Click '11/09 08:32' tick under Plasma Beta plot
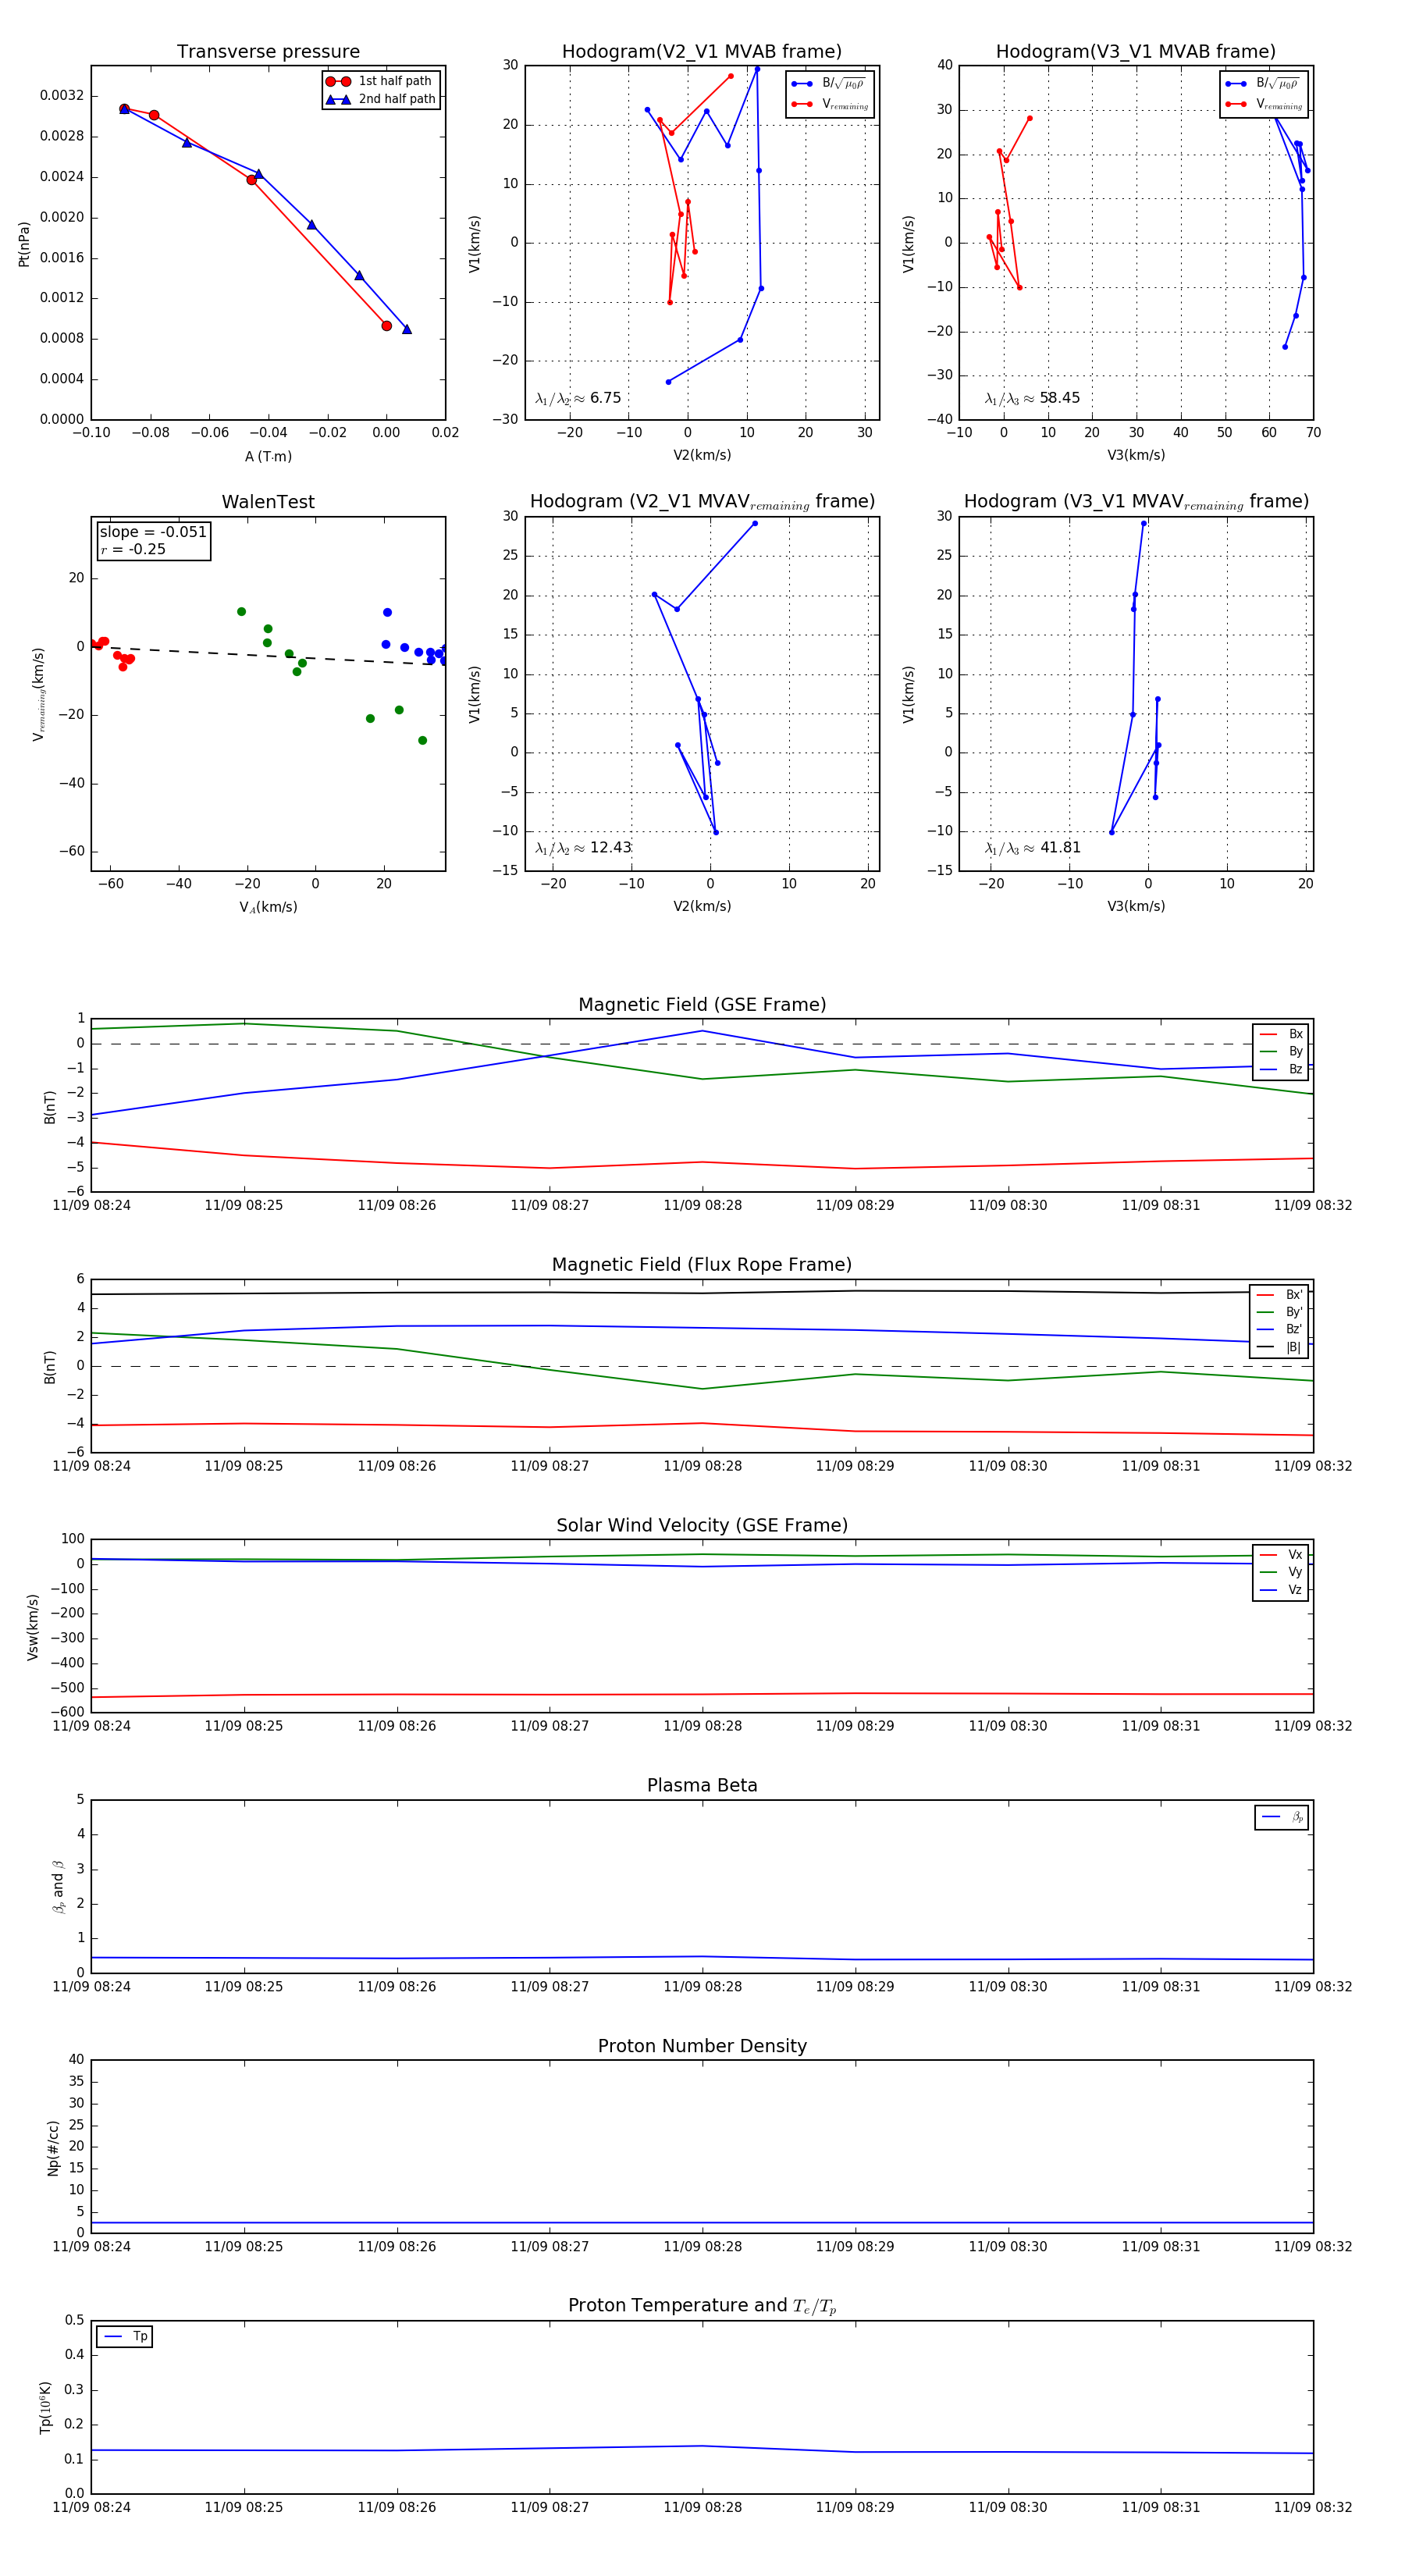Viewport: 1405px width, 2576px height. (x=1313, y=1986)
